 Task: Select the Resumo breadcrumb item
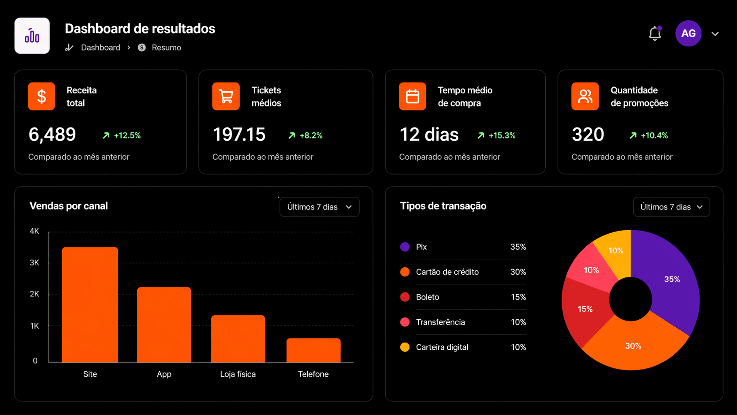(x=166, y=47)
